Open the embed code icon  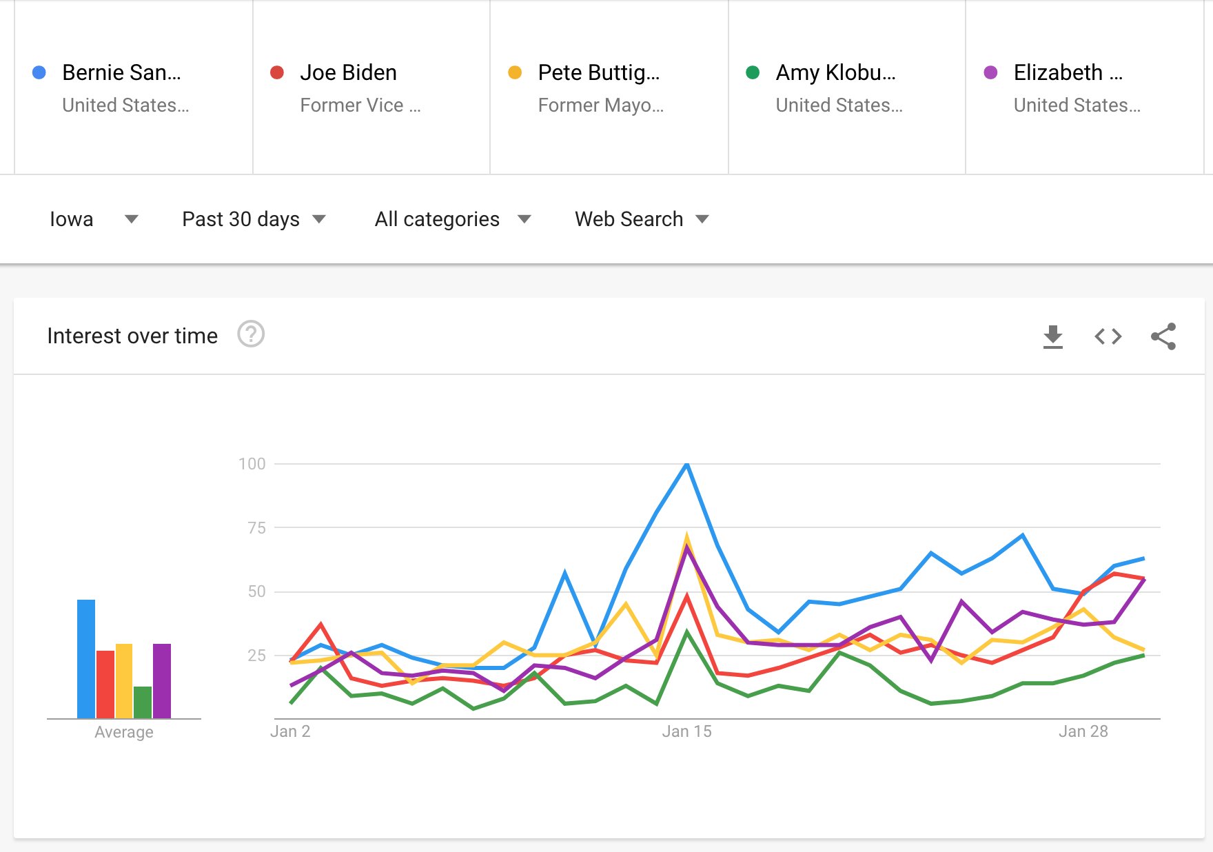(1108, 336)
